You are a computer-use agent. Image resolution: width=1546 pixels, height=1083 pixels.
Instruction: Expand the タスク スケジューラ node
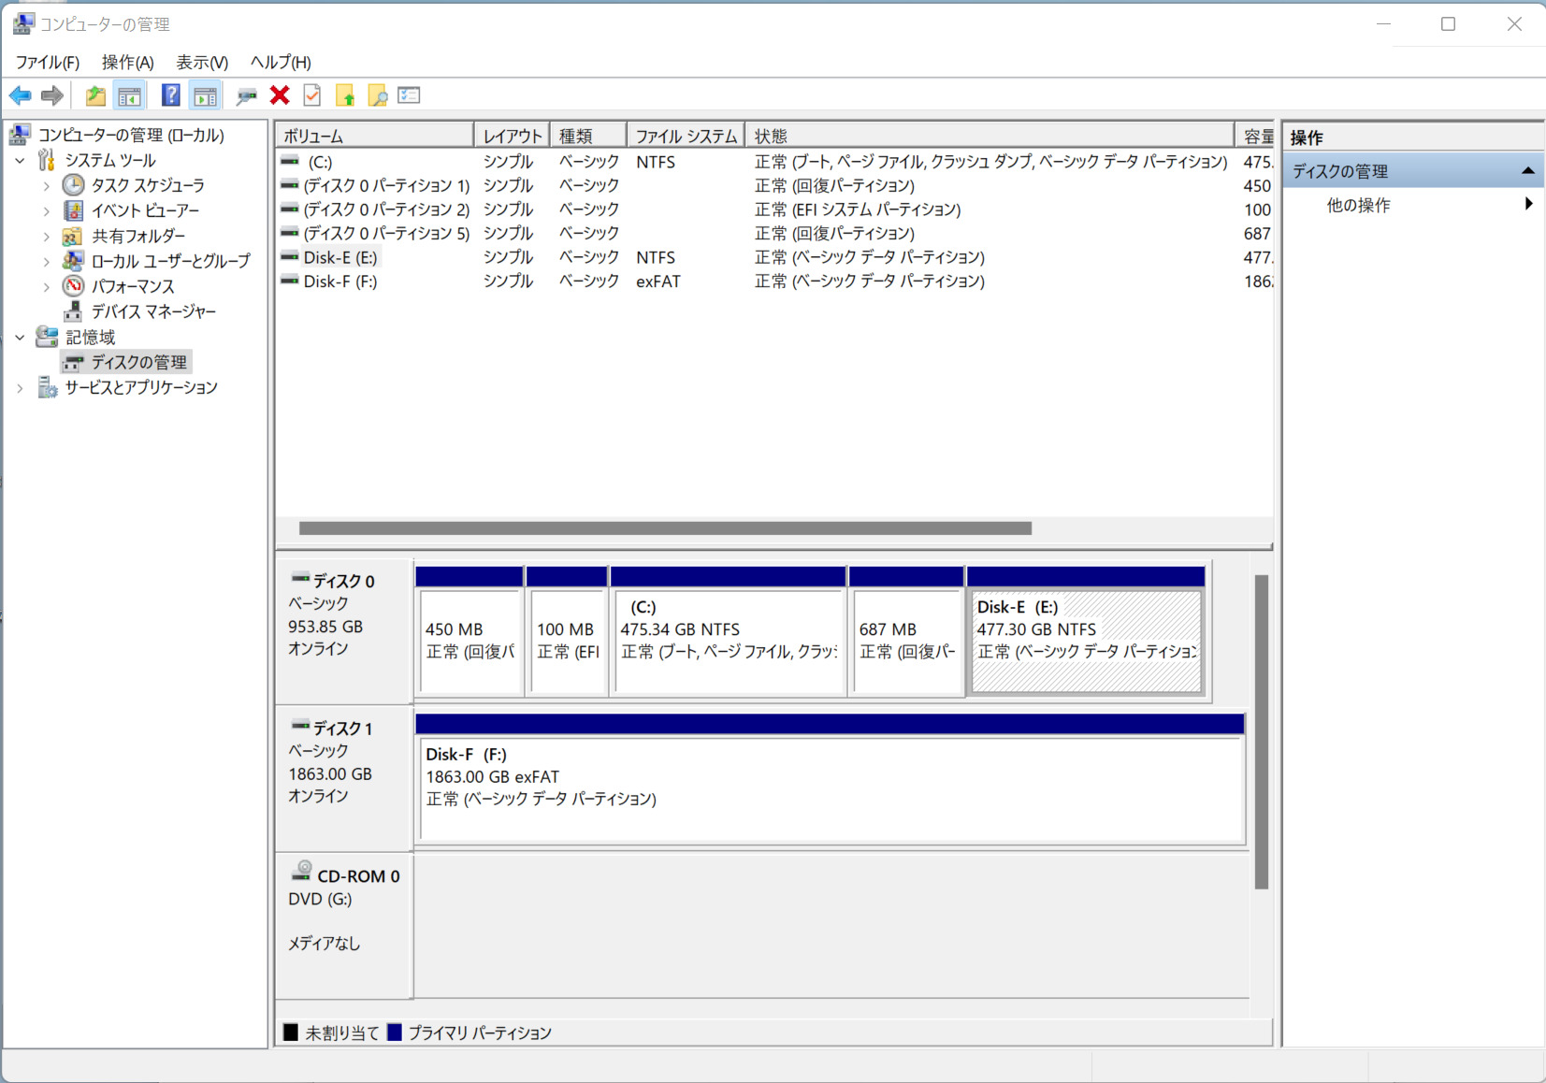tap(46, 186)
